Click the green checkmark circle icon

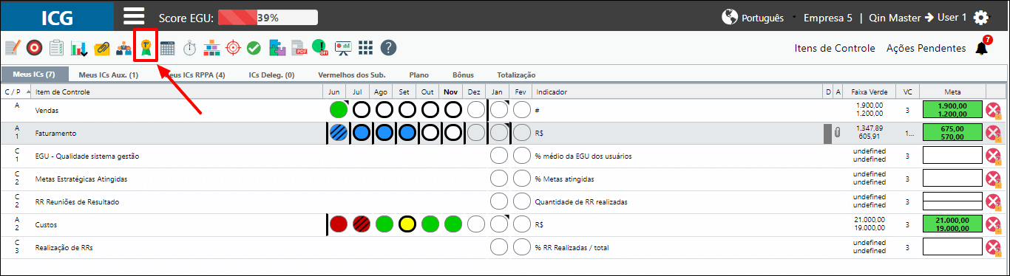254,48
